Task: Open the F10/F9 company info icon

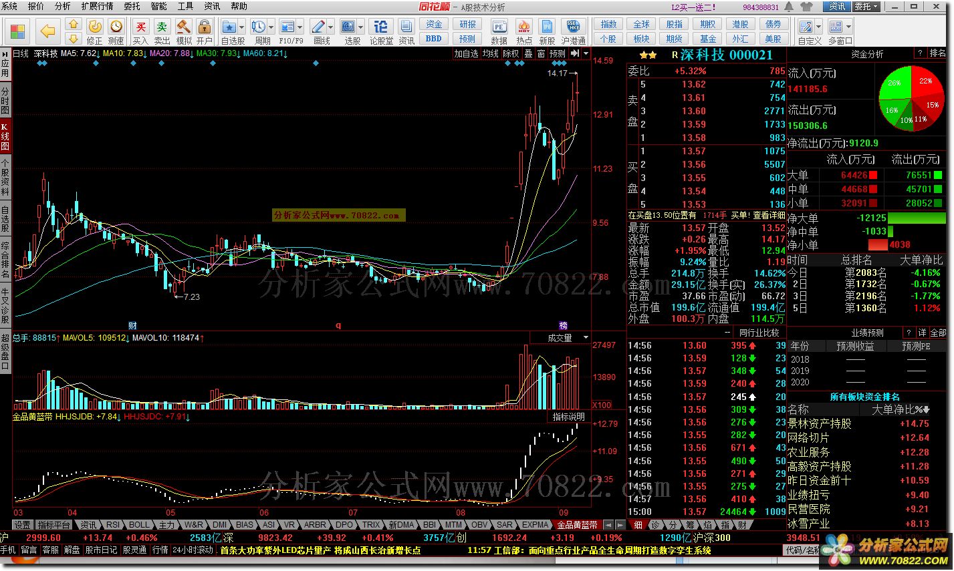Action: pyautogui.click(x=287, y=27)
